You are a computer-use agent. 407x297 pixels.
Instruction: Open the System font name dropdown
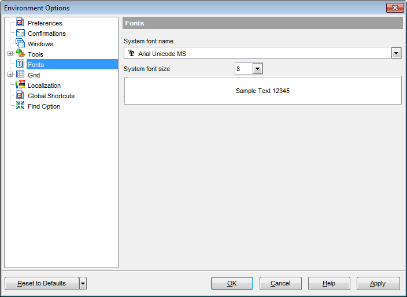[396, 53]
